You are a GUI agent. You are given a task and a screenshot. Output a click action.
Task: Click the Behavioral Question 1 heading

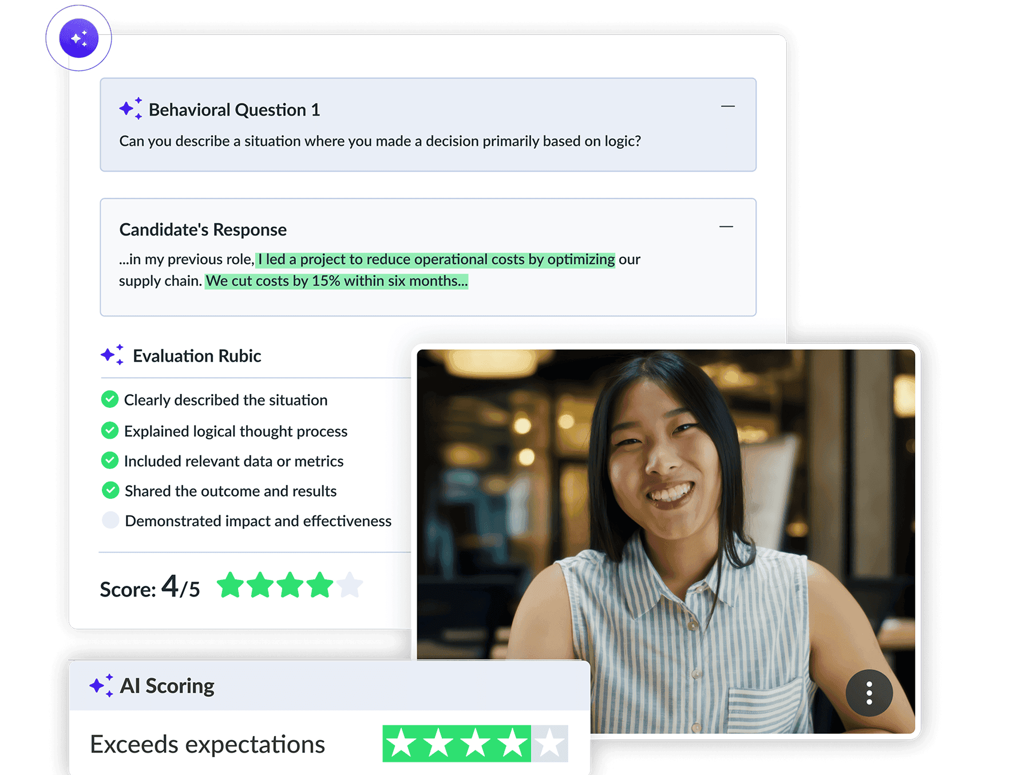pyautogui.click(x=234, y=109)
